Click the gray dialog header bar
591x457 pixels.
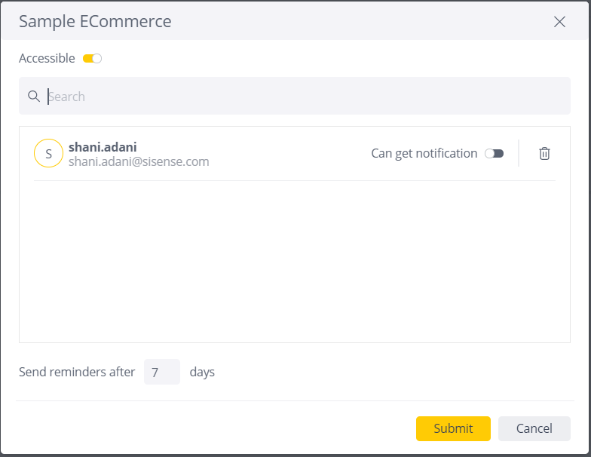pyautogui.click(x=294, y=21)
